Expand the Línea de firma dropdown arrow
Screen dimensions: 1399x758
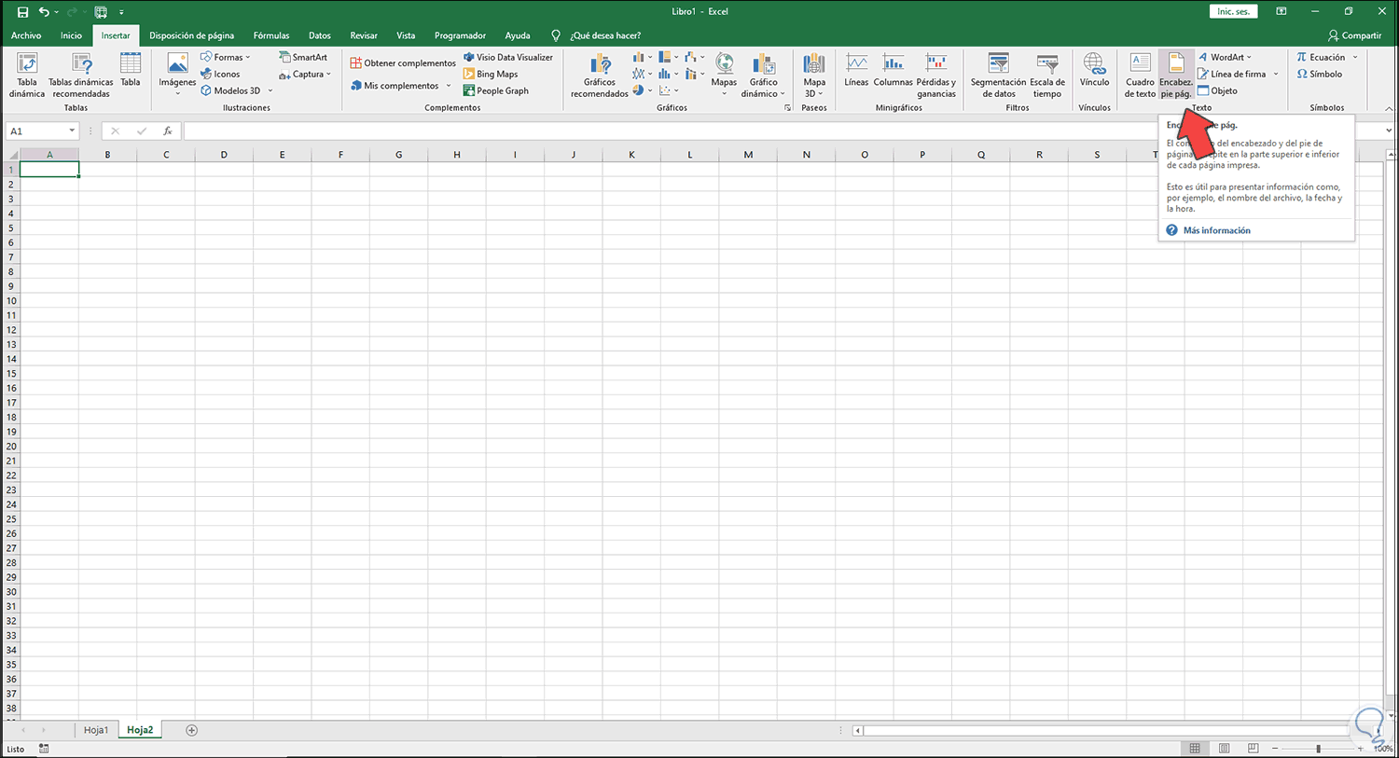tap(1276, 74)
